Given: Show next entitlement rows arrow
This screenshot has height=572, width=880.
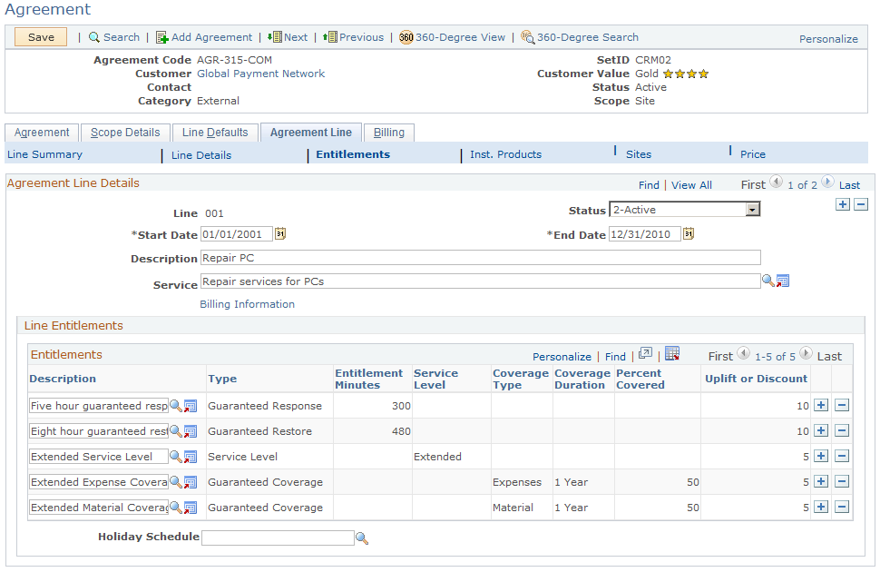Looking at the screenshot, I should [806, 353].
